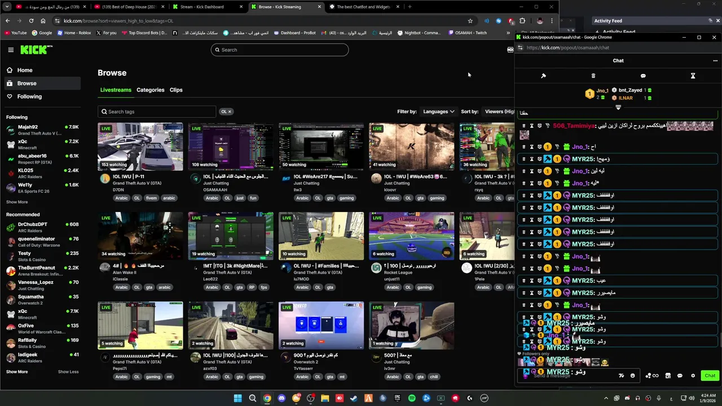Screen dimensions: 722x406
Task: Click the KICK logo in header
Action: 36,50
